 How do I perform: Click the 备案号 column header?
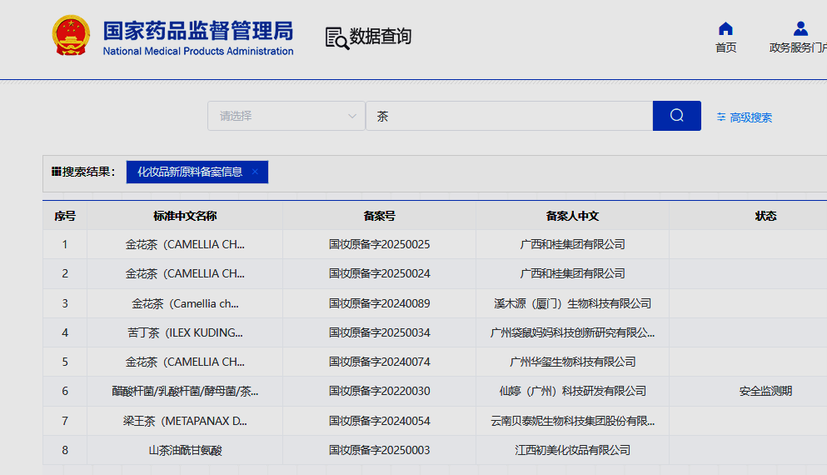(379, 216)
